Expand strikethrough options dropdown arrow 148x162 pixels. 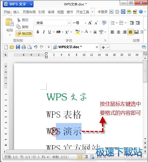coord(62,32)
